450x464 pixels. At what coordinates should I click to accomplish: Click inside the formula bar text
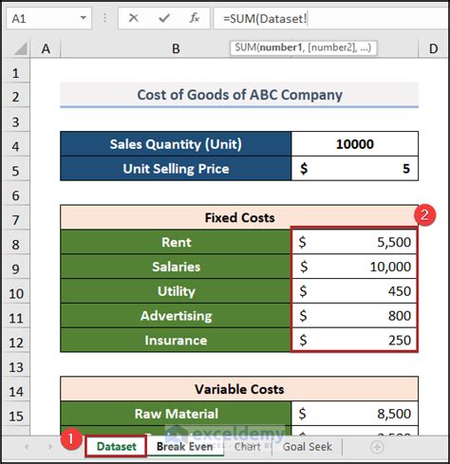(x=330, y=18)
